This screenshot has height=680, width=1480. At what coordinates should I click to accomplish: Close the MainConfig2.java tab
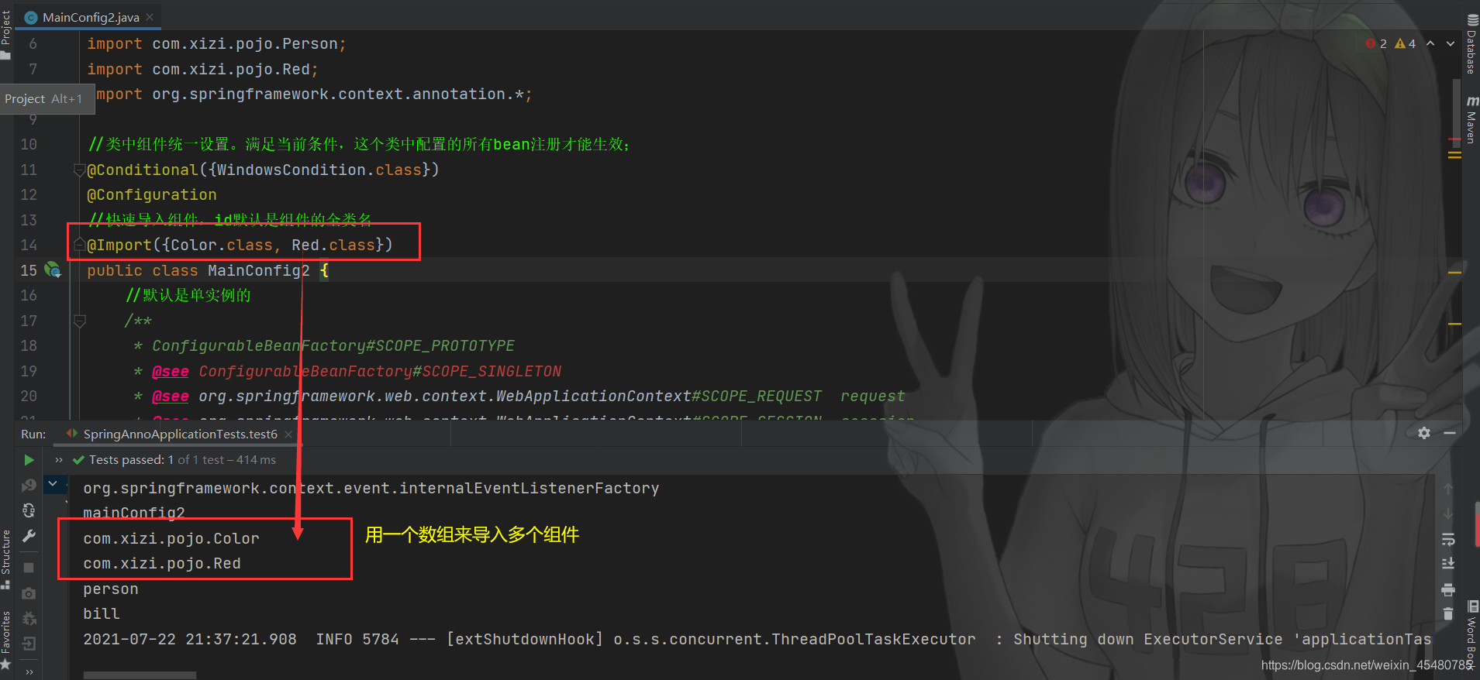[150, 17]
